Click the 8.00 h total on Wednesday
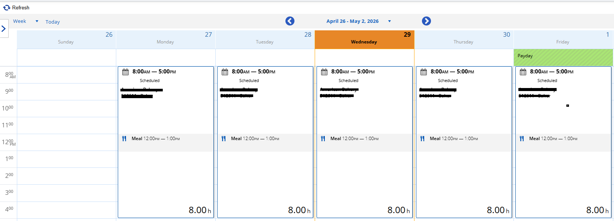 399,210
